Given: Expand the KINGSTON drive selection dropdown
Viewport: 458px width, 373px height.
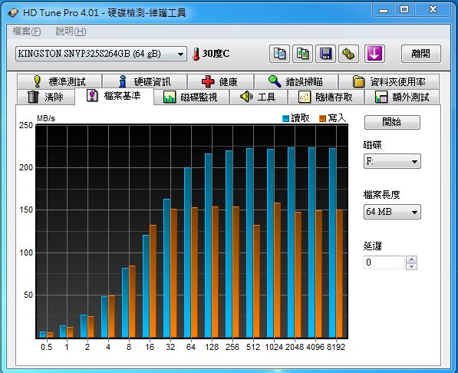Looking at the screenshot, I should tap(101, 54).
